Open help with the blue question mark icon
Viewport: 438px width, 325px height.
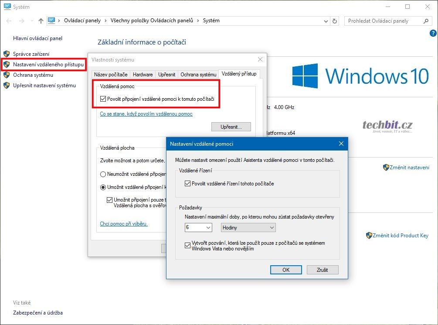click(433, 33)
